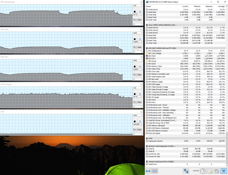Click the clock reset timer icon
The height and width of the screenshot is (175, 228).
(203, 171)
